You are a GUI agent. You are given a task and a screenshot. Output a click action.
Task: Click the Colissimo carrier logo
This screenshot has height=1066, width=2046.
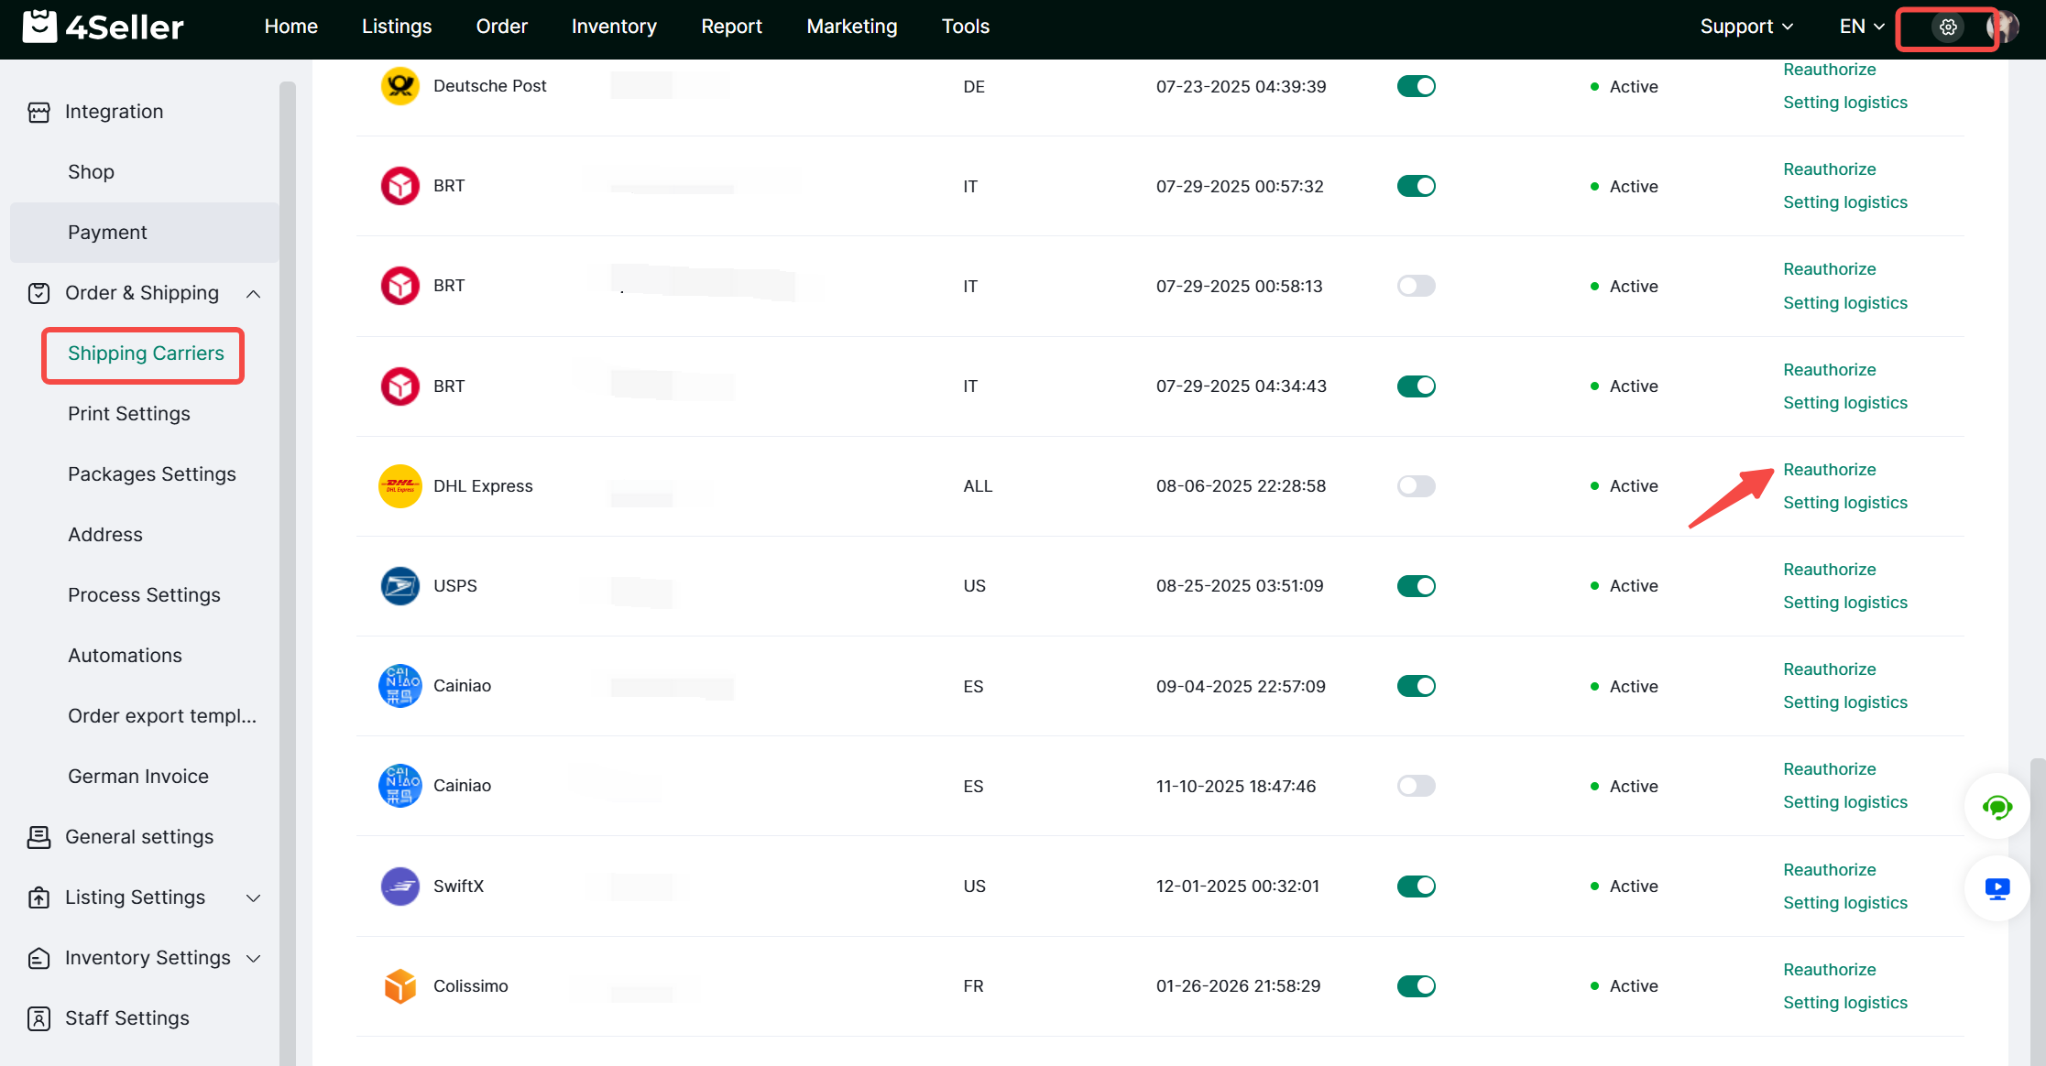click(400, 986)
